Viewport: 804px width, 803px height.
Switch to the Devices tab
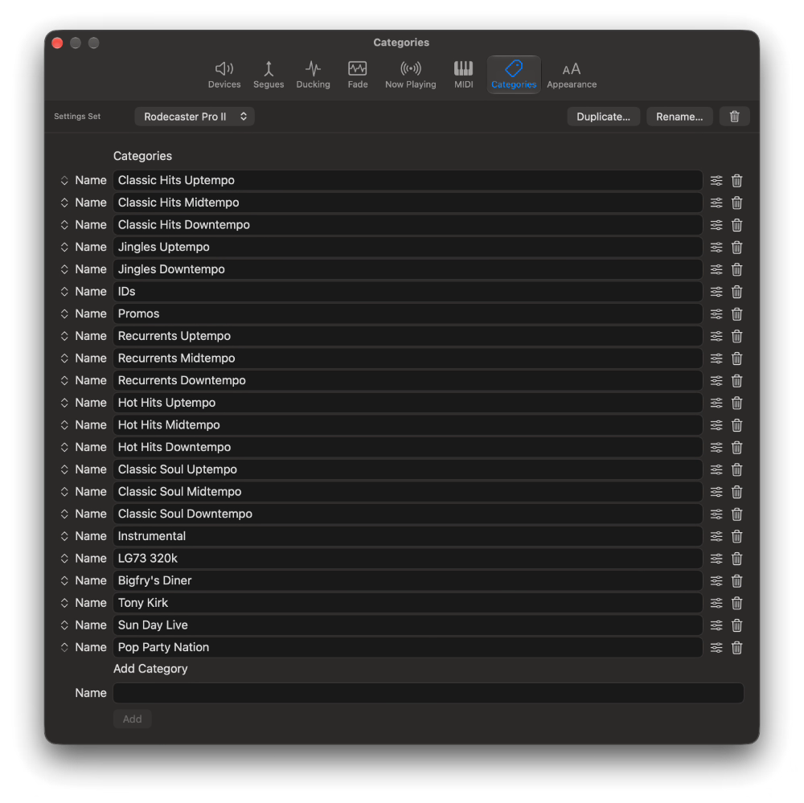[224, 74]
